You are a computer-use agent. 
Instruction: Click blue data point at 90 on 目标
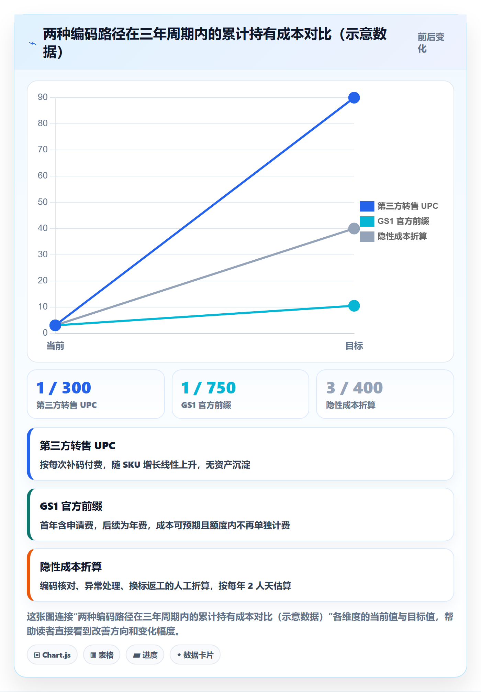tap(354, 98)
